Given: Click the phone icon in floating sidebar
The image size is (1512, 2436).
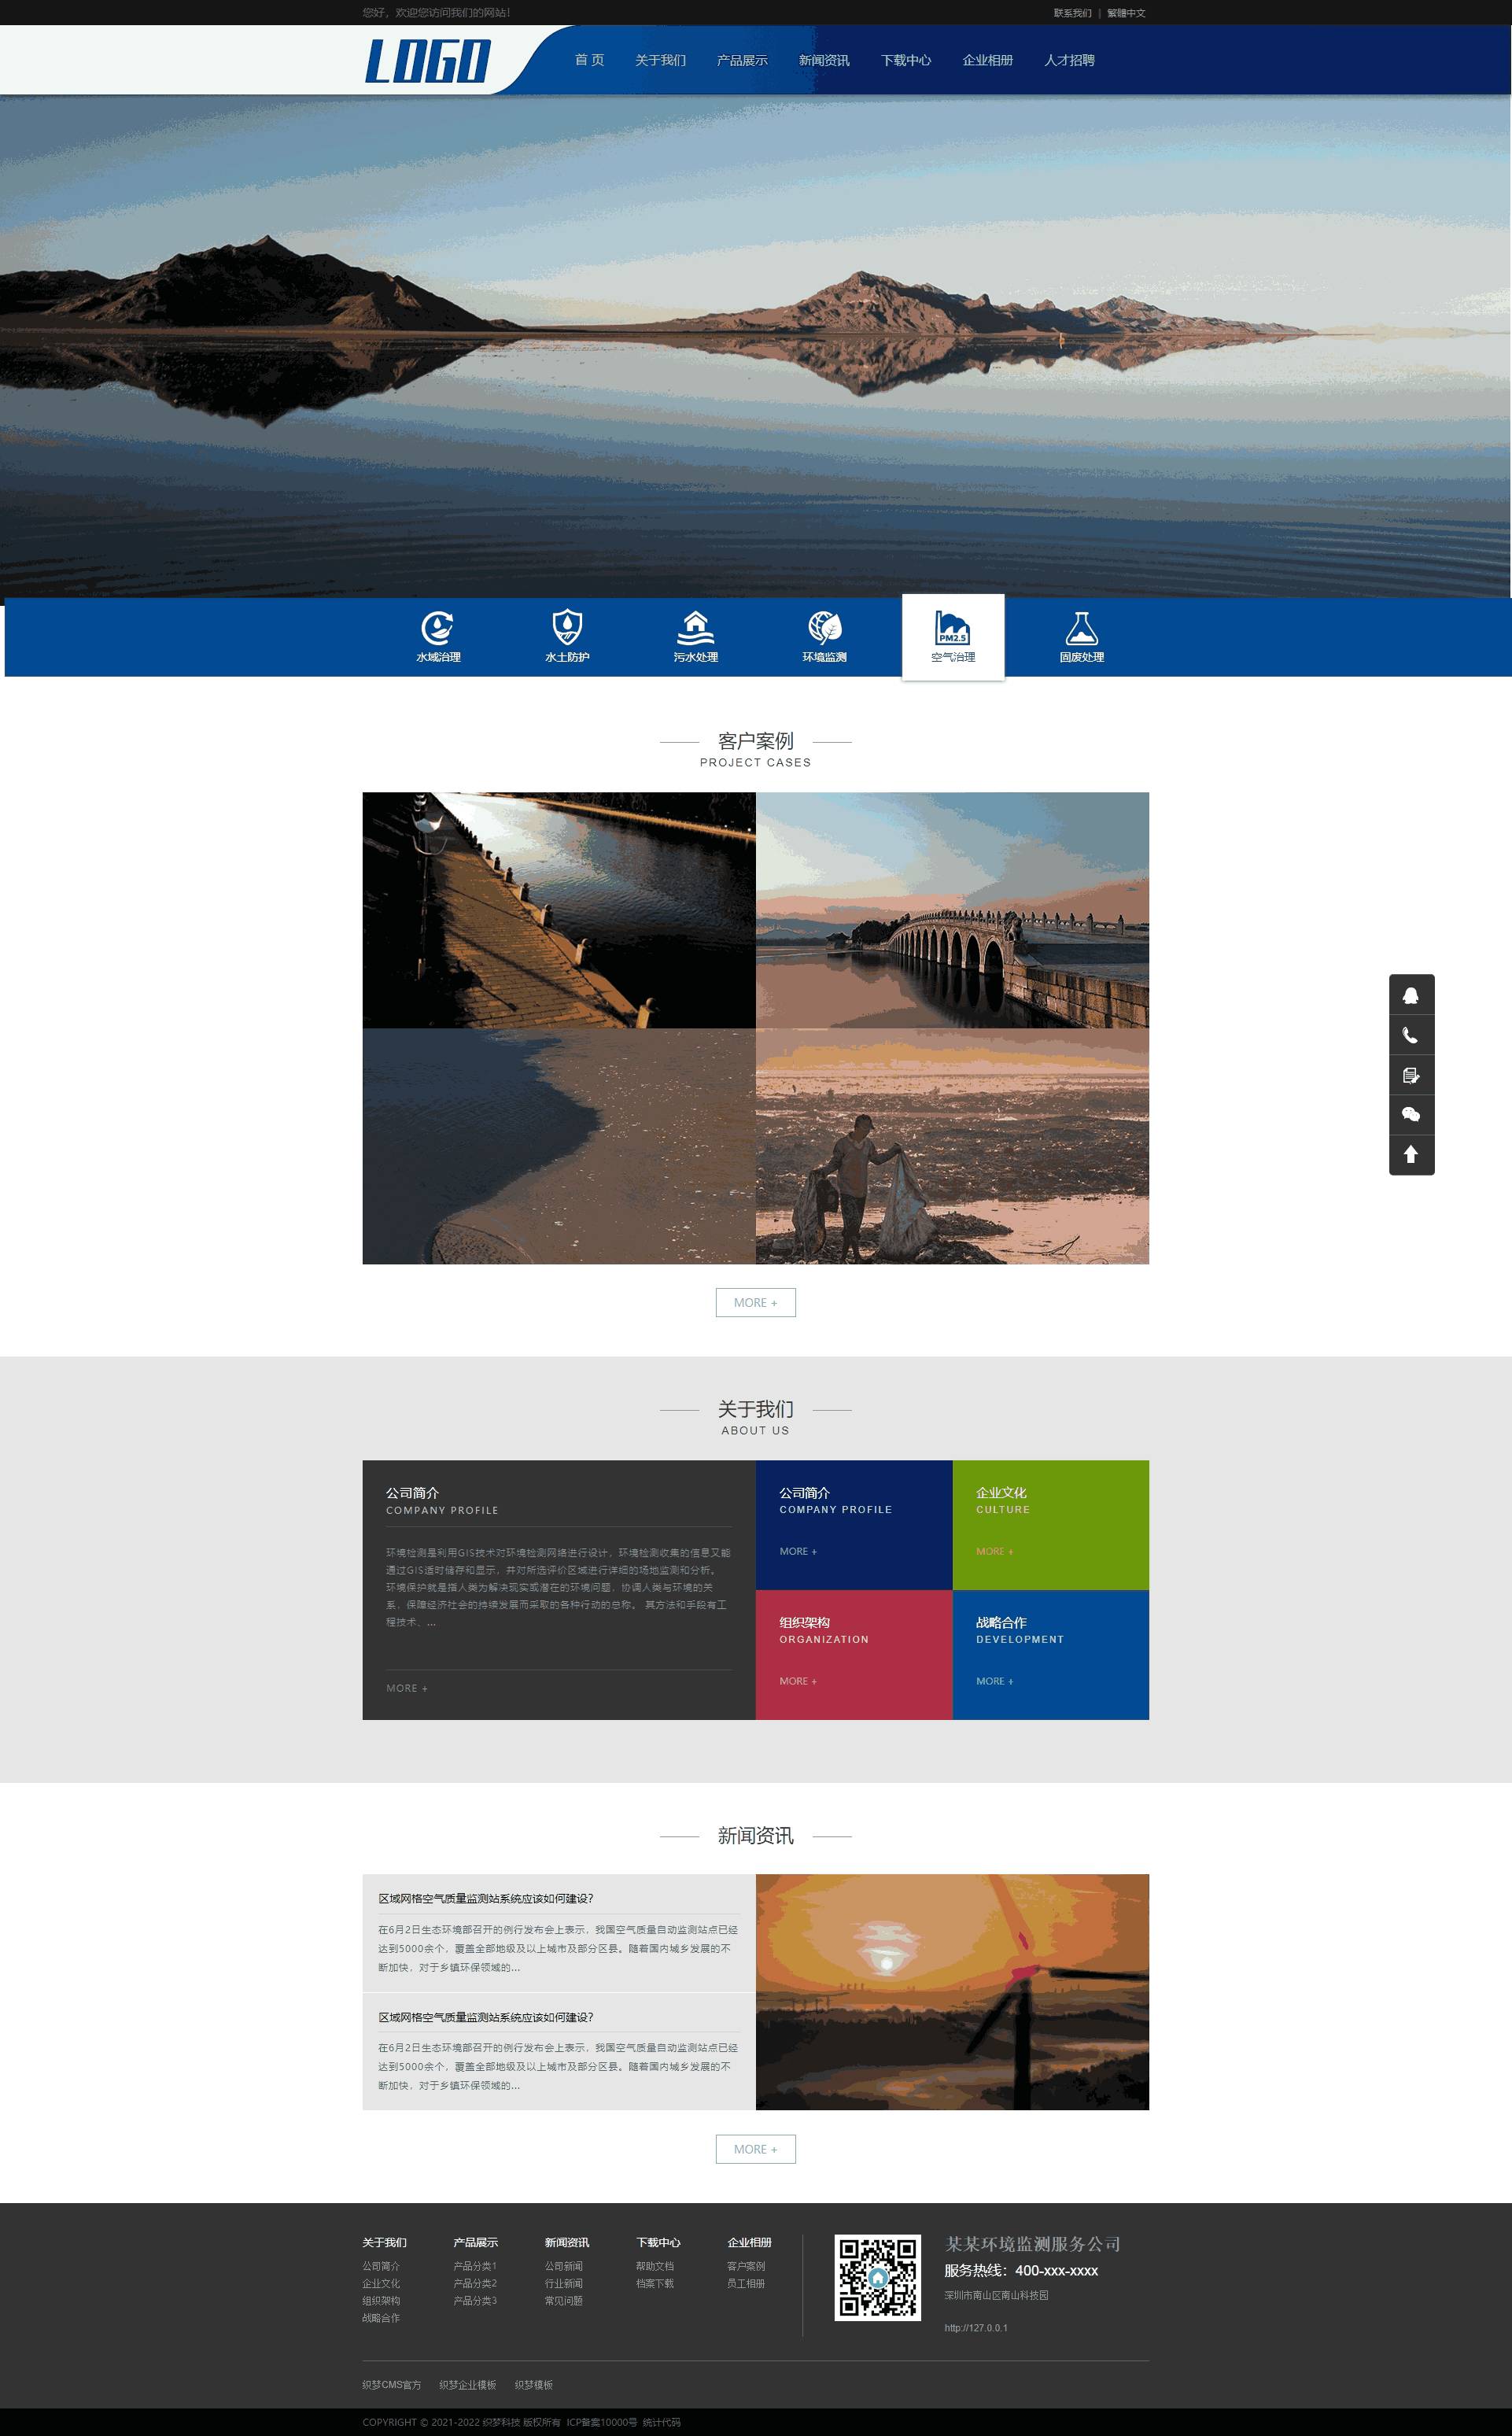Looking at the screenshot, I should (x=1410, y=1035).
